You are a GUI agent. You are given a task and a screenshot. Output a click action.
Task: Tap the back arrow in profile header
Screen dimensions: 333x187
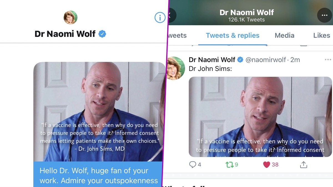[170, 15]
